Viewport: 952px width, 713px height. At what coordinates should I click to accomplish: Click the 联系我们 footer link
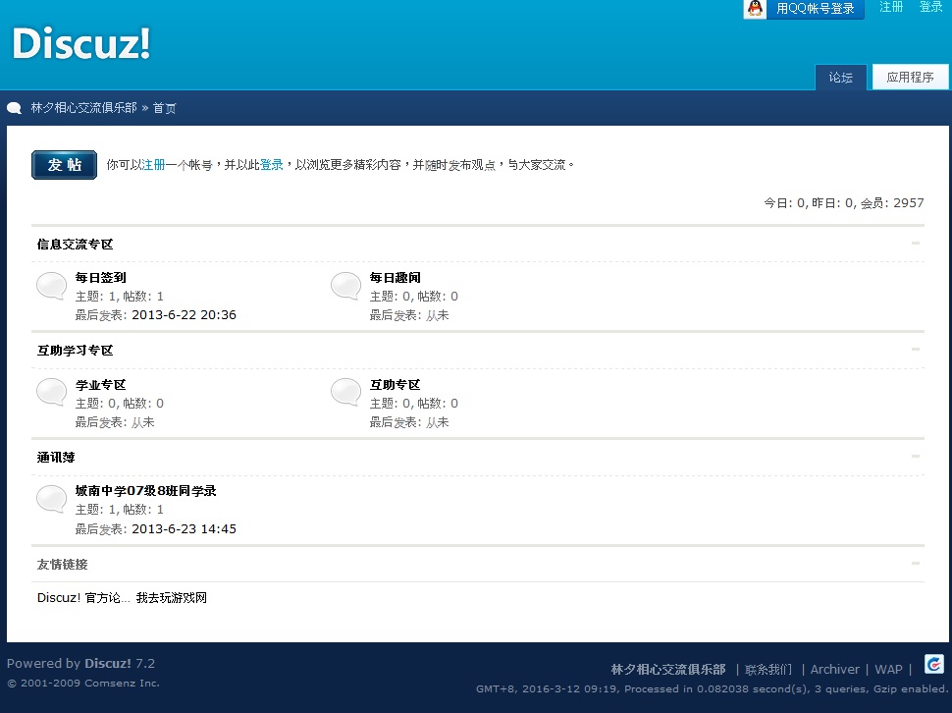[x=768, y=669]
